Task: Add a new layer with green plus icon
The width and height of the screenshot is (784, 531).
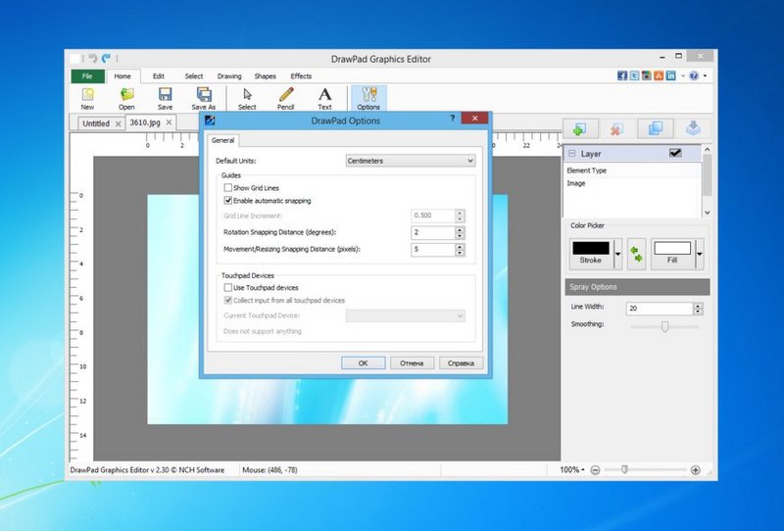Action: pyautogui.click(x=580, y=128)
